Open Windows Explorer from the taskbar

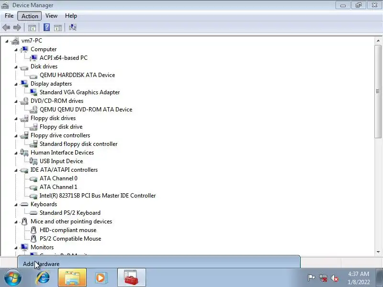point(72,278)
